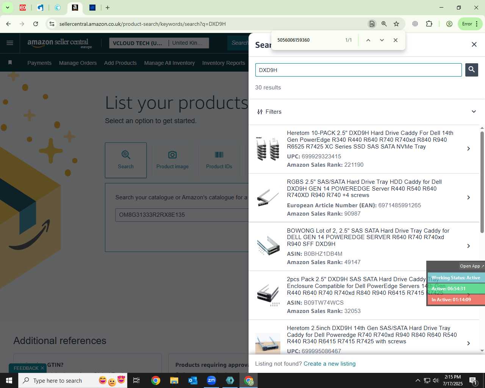This screenshot has width=485, height=388.
Task: Reload the page
Action: pyautogui.click(x=36, y=24)
